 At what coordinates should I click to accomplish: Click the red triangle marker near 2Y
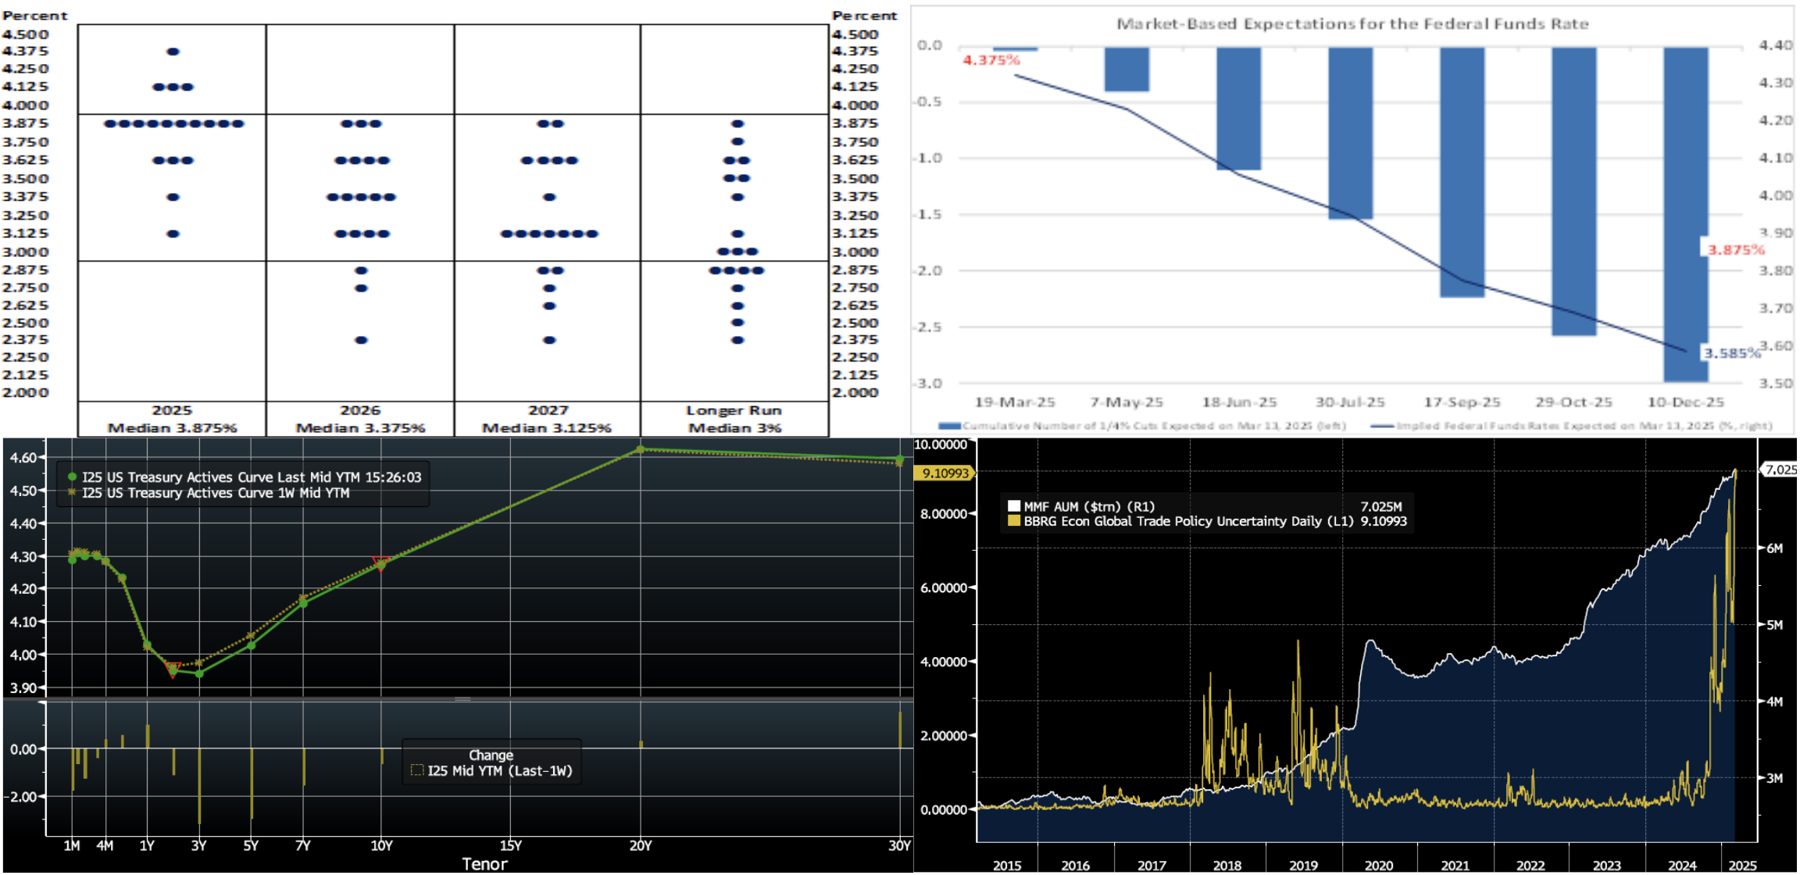173,670
